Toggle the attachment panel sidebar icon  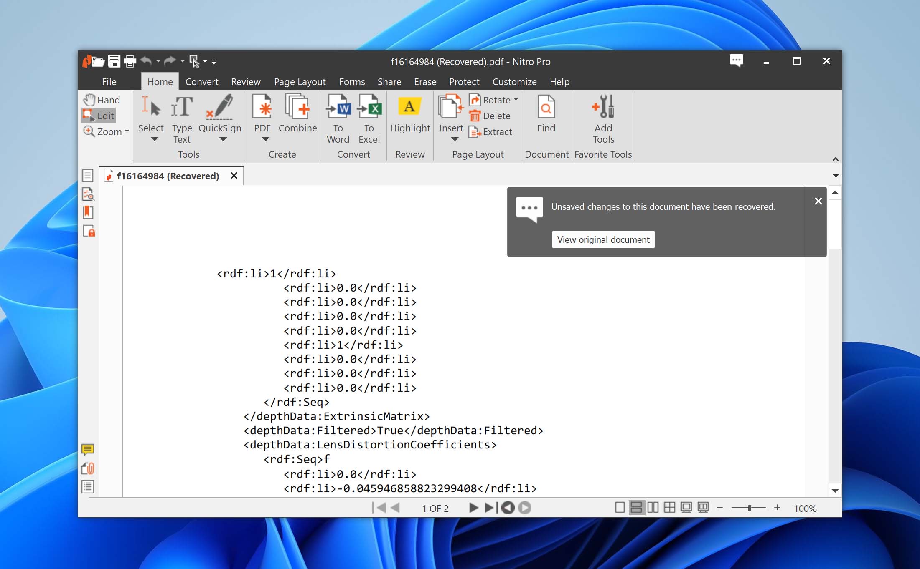[89, 468]
